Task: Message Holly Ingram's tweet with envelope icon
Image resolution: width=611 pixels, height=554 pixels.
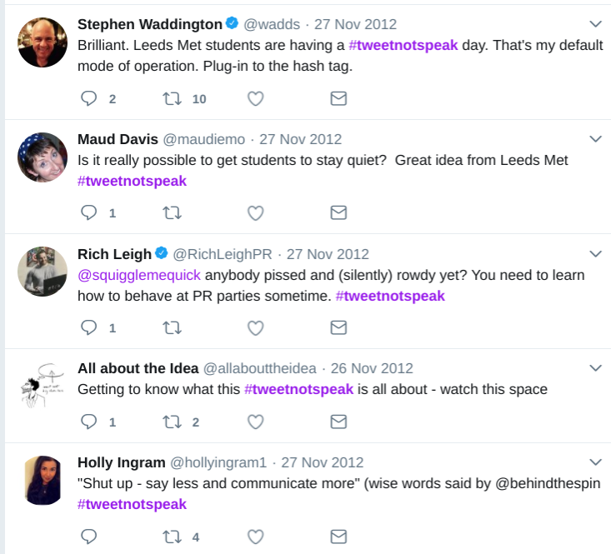Action: click(x=338, y=537)
